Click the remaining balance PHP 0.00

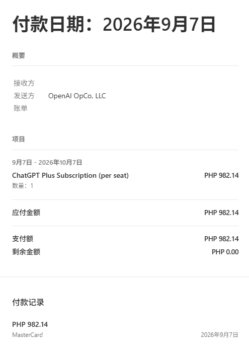point(225,252)
